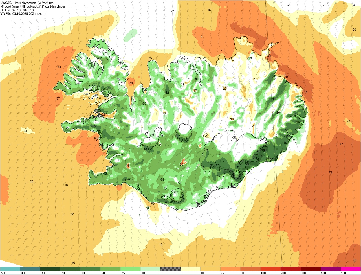
Task: Click the checkered legend swatch between -5 and 5
Action: (170, 269)
